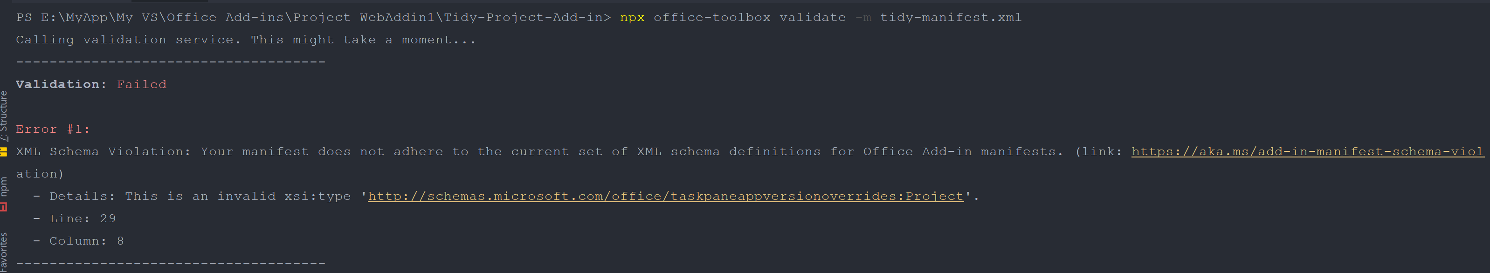Open the npm tool window tab
The width and height of the screenshot is (1490, 273).
tap(4, 187)
